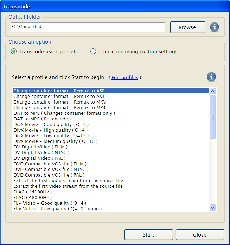Select Remux to MP4 profile
This screenshot has width=230, height=245.
tap(59, 108)
